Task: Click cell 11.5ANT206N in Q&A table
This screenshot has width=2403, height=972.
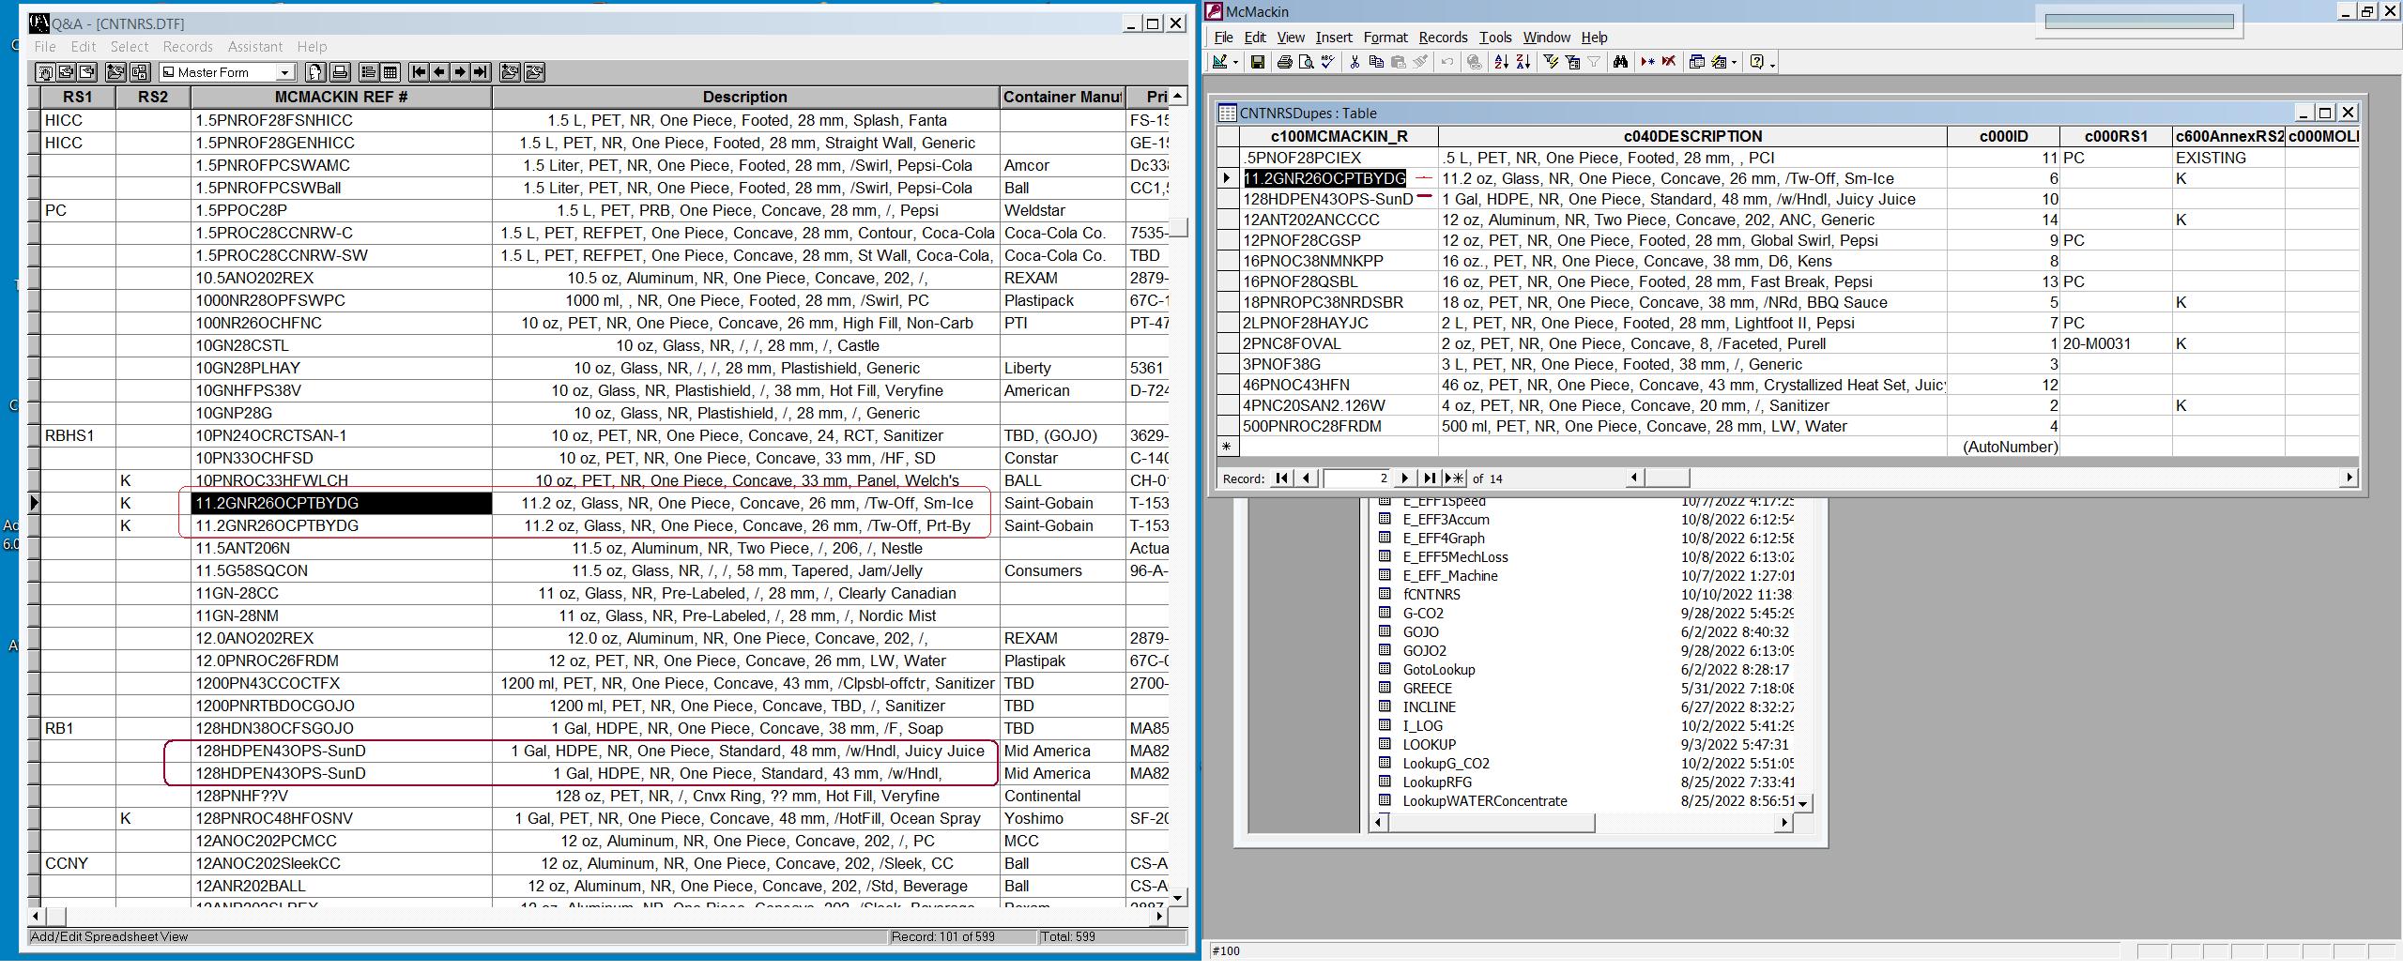Action: pyautogui.click(x=341, y=548)
